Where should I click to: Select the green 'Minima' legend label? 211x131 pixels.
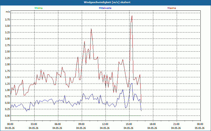39,8
